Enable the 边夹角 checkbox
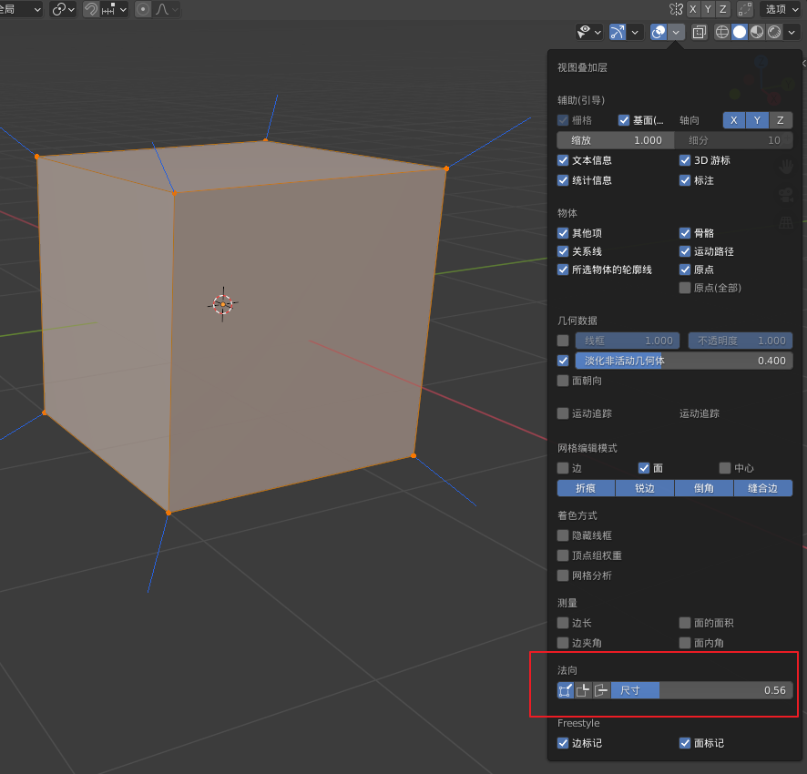Image resolution: width=807 pixels, height=774 pixels. coord(563,643)
